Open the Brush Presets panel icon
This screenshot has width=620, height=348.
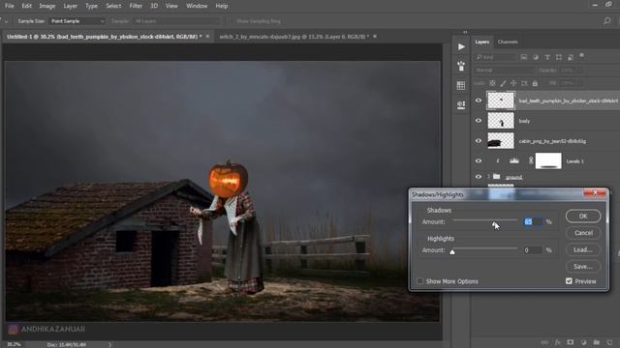pos(461,66)
